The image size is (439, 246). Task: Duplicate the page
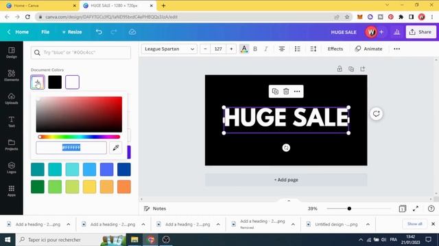(351, 69)
